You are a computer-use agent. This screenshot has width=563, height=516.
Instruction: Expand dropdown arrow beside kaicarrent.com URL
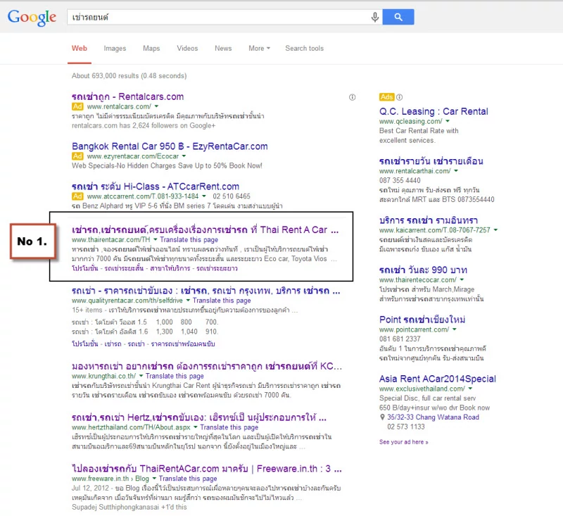(x=495, y=229)
